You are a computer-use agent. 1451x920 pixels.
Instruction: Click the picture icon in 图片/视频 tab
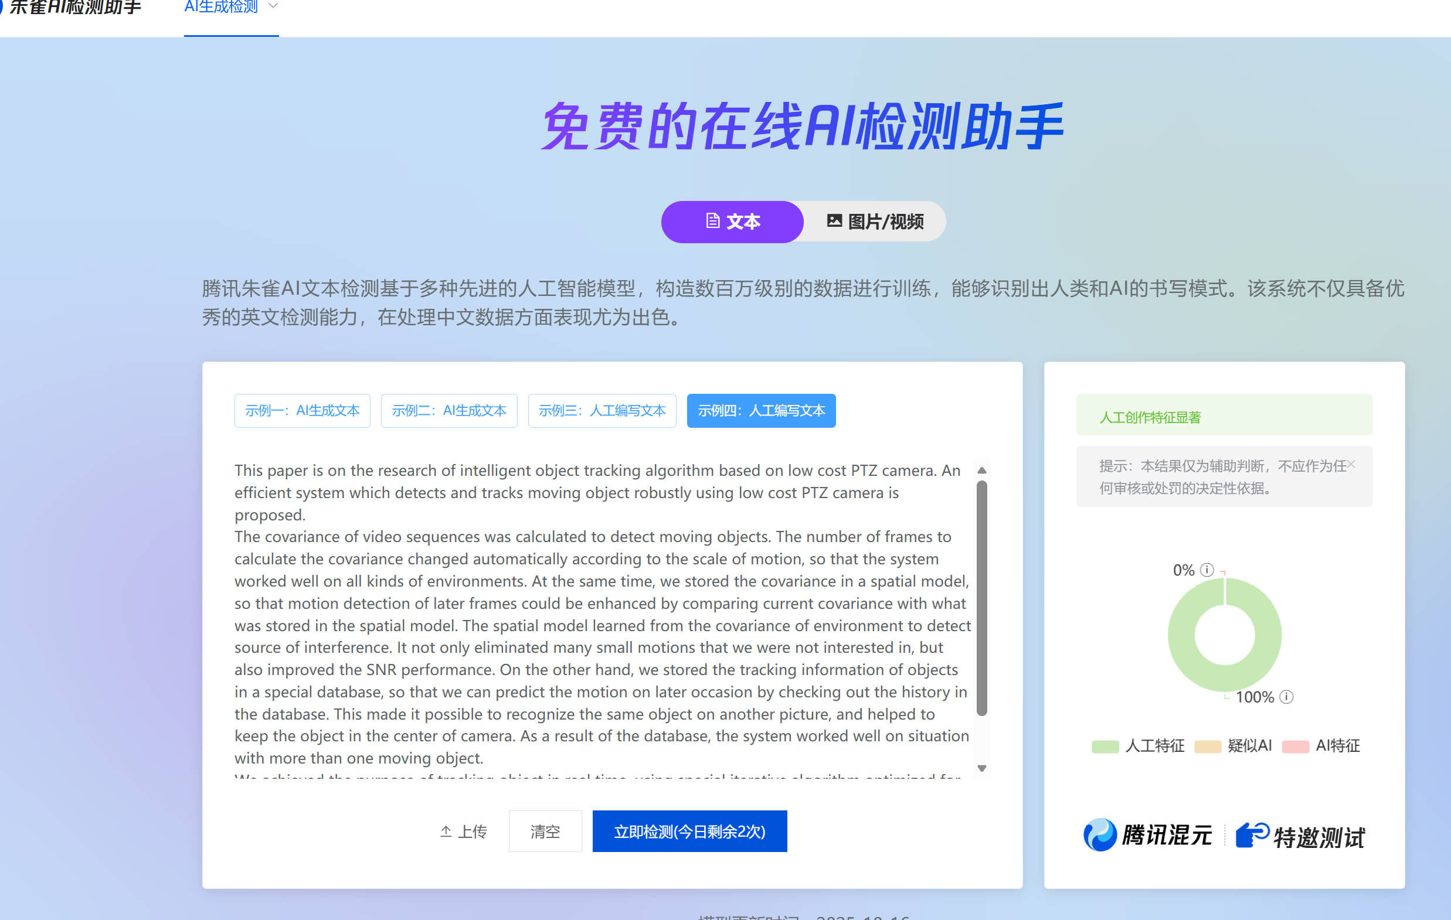click(835, 220)
